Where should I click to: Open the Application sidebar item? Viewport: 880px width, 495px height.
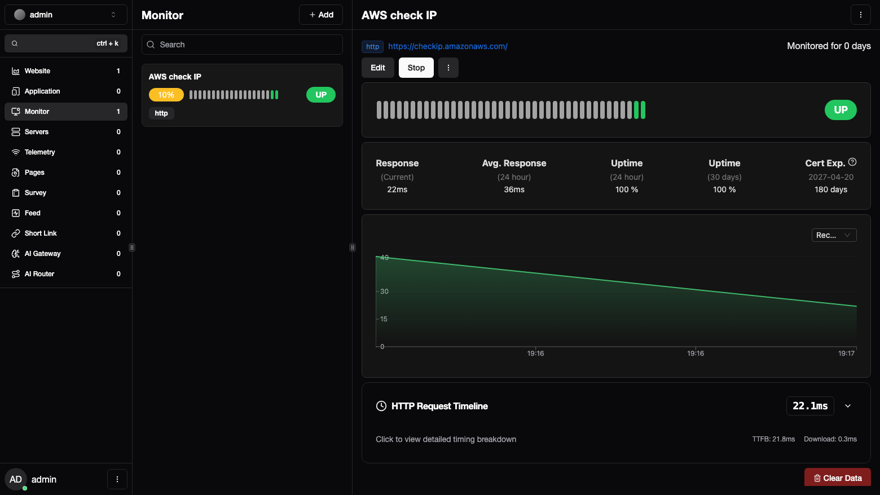click(66, 91)
